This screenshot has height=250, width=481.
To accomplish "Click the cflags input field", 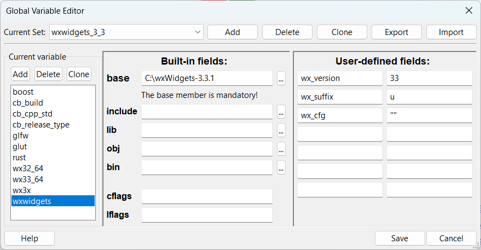I will point(207,196).
